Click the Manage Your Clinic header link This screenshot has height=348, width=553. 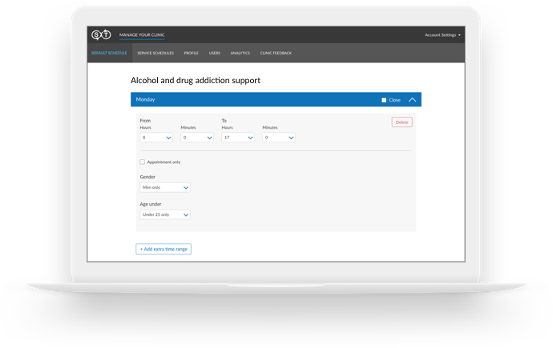pos(141,35)
